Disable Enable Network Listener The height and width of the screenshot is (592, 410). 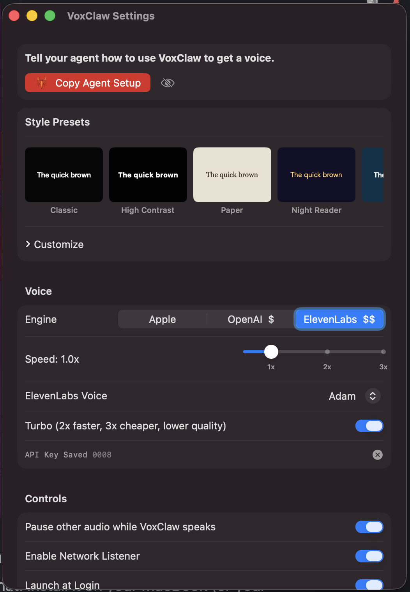coord(369,556)
